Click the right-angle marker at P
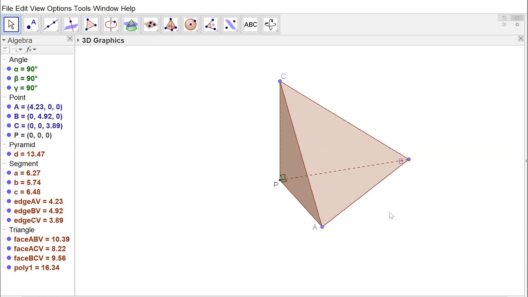Screen dimensions: 528x297 (x=283, y=179)
